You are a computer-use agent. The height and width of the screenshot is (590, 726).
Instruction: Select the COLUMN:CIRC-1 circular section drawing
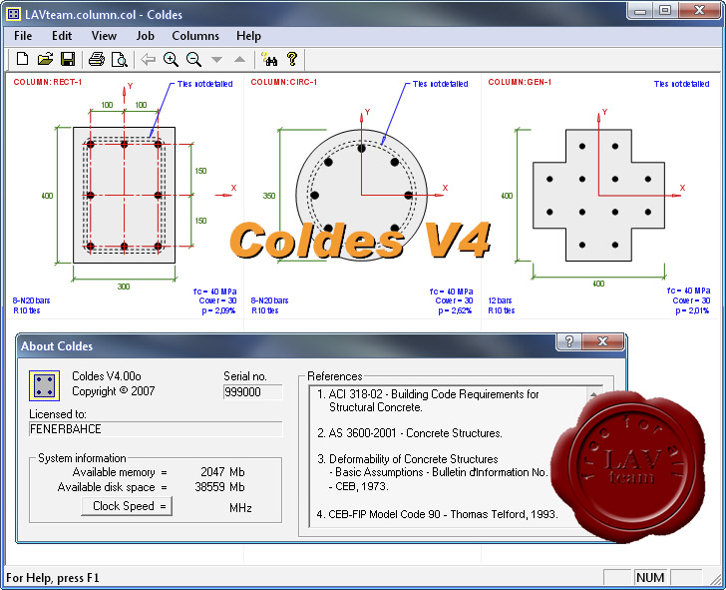[362, 195]
